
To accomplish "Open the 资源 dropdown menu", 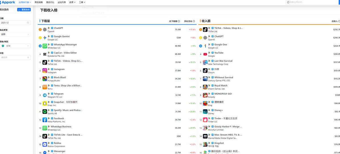I will (73, 2).
